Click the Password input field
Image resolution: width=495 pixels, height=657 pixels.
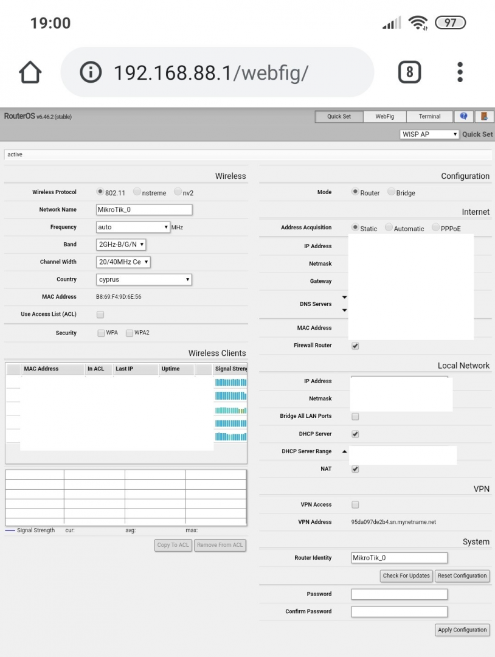(x=399, y=594)
